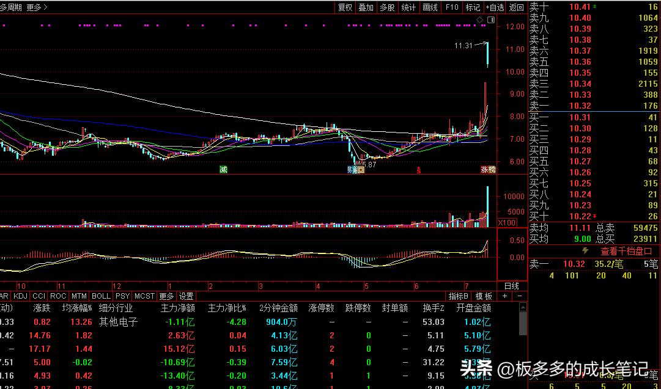Open the 多股 multi-stock view

[x=386, y=7]
